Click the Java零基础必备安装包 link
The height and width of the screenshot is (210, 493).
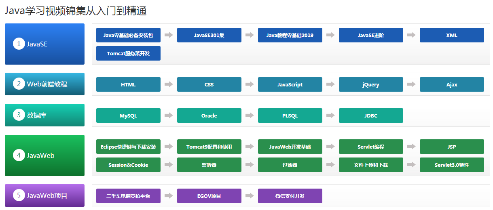click(128, 35)
